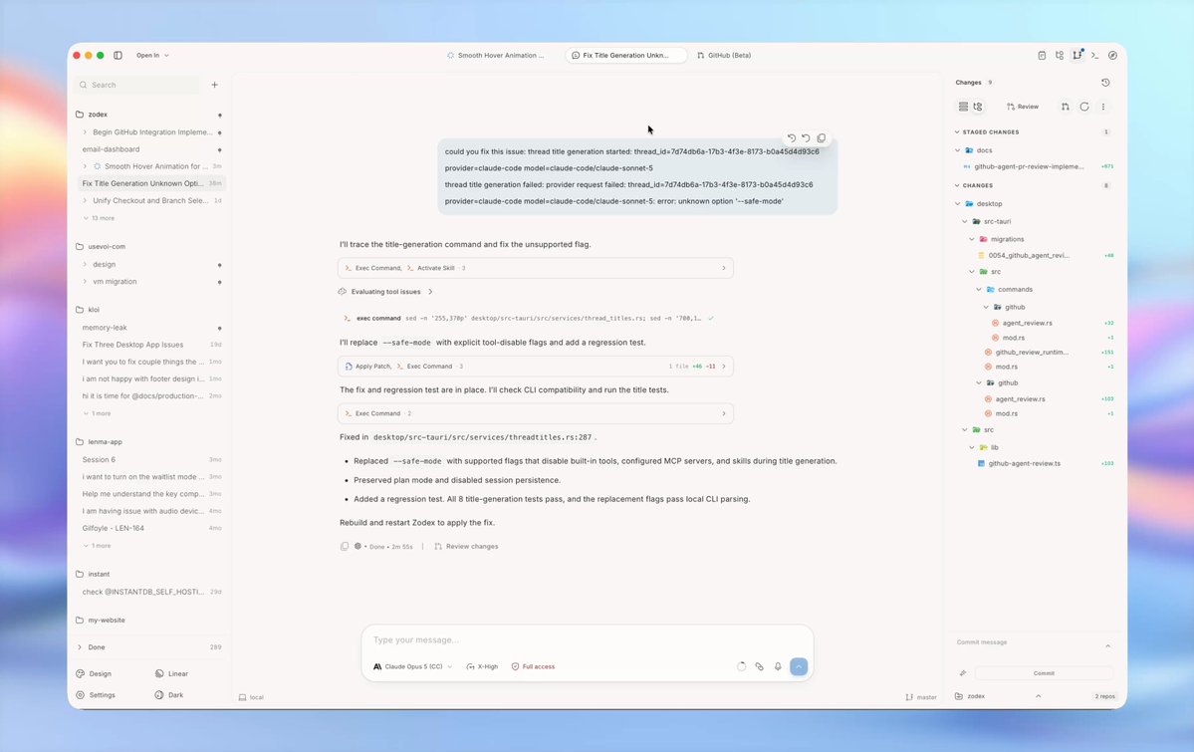The height and width of the screenshot is (752, 1194).
Task: Show 13 more threads under zodex
Action: pyautogui.click(x=99, y=218)
